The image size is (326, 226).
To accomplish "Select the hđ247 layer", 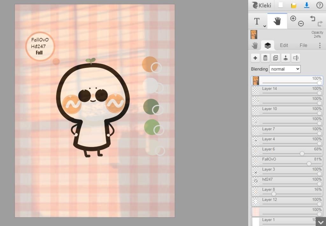I will coord(287,181).
